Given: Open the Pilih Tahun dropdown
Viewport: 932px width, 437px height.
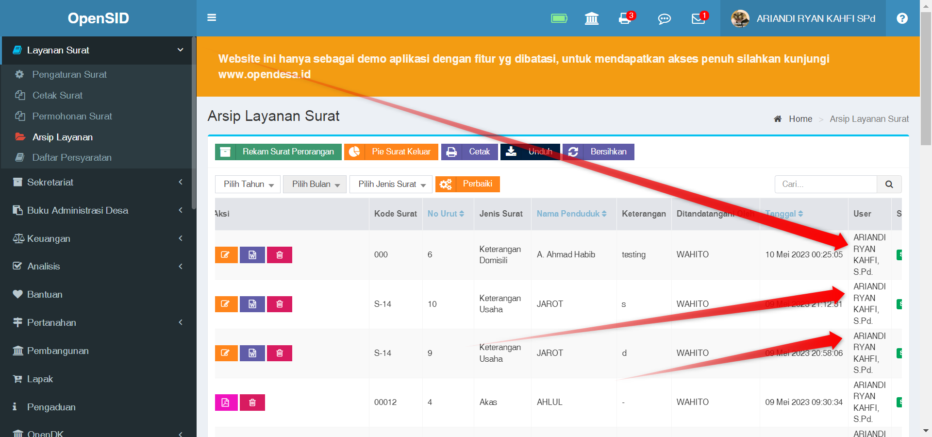Looking at the screenshot, I should tap(247, 184).
